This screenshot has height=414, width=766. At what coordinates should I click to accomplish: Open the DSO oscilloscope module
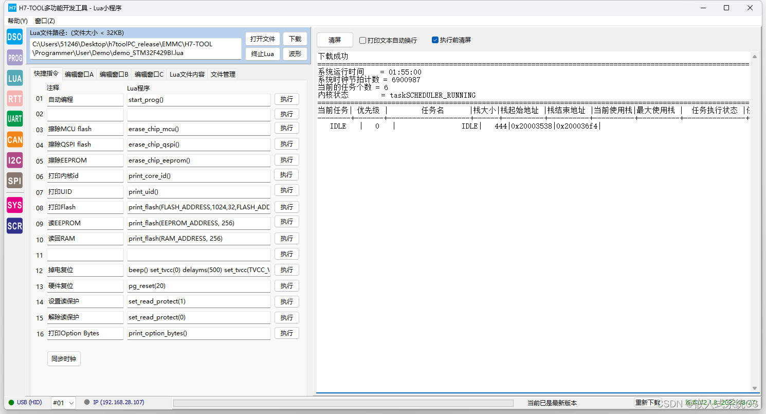(x=14, y=37)
